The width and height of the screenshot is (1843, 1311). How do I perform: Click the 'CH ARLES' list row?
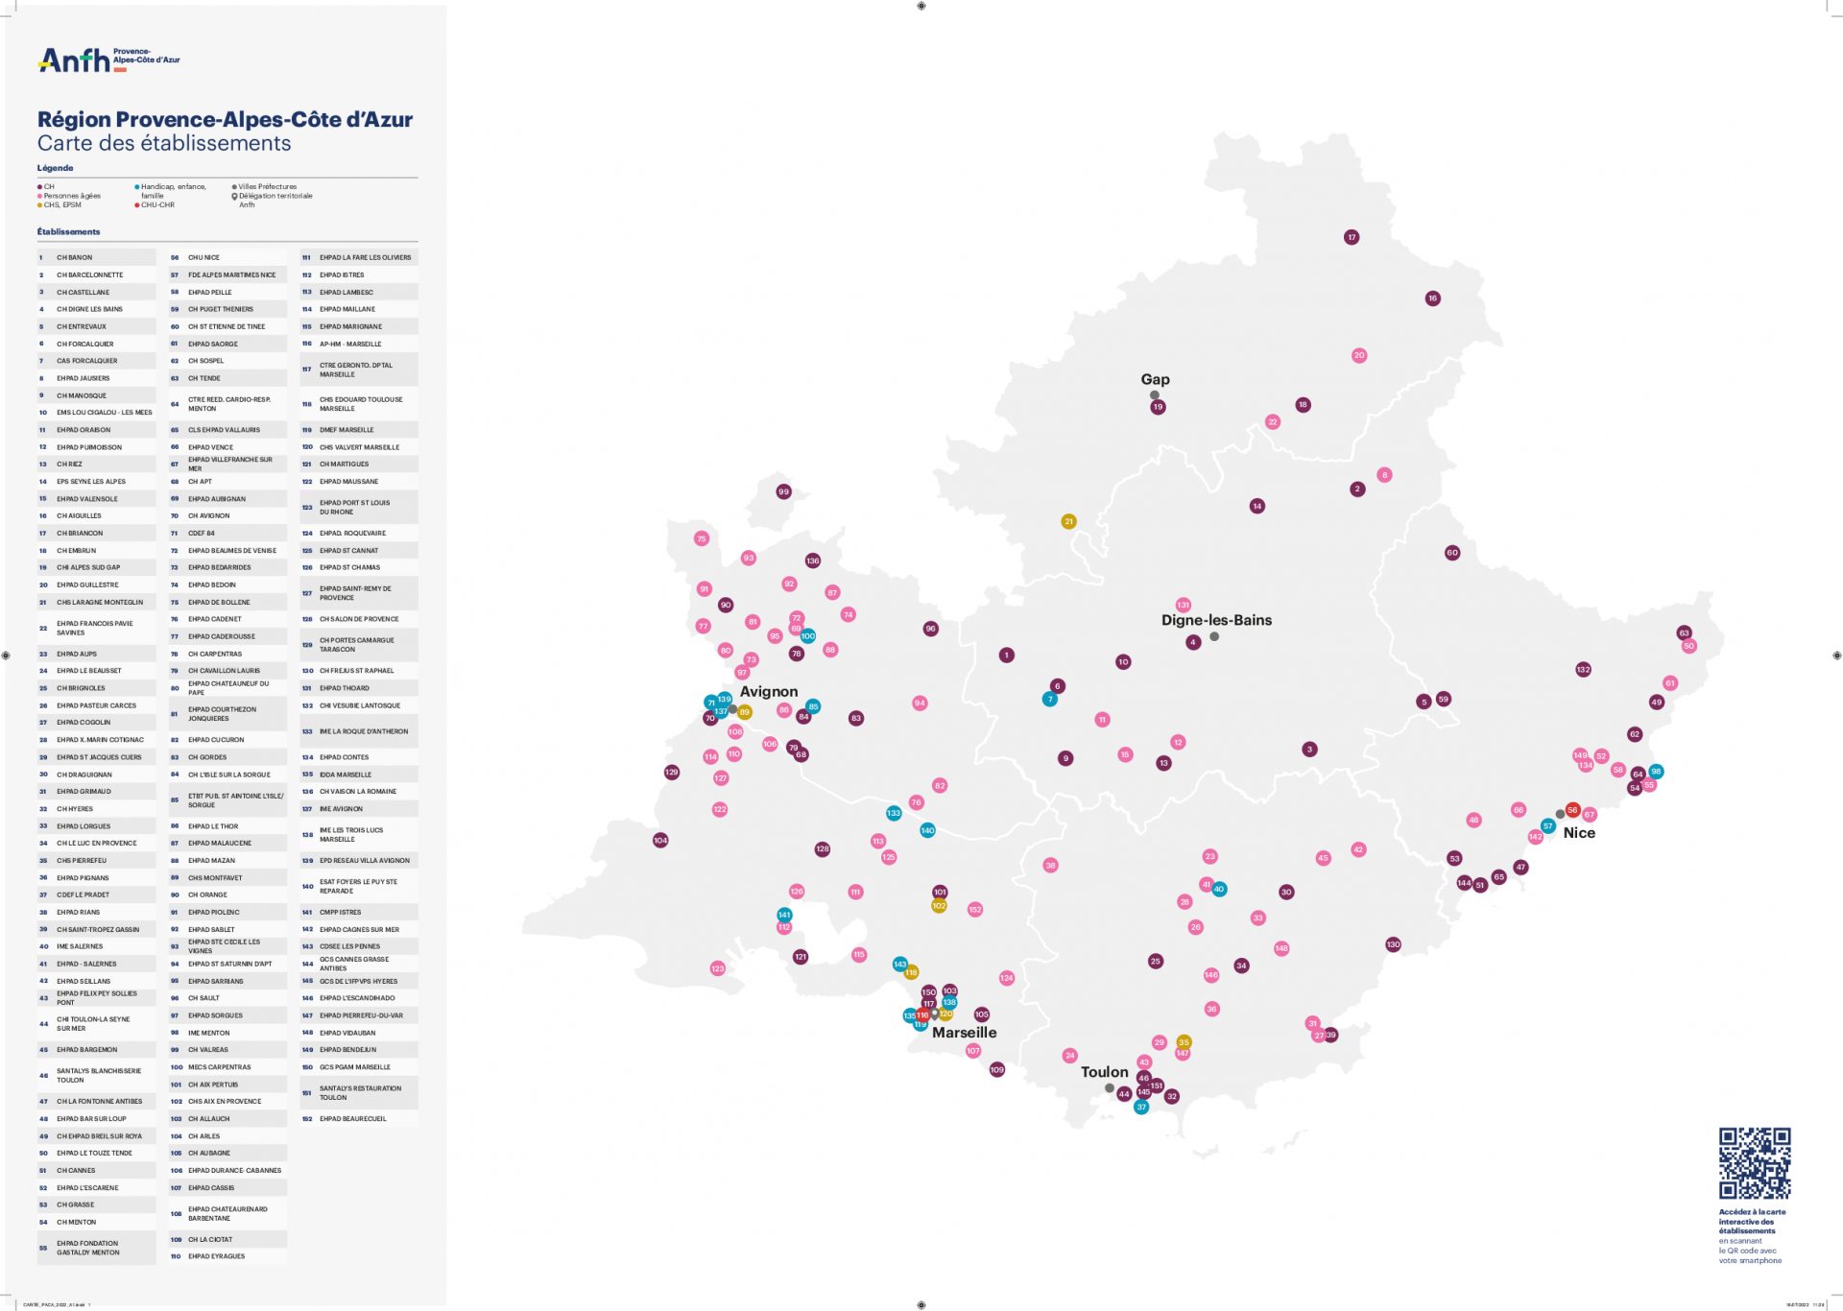tap(227, 1136)
